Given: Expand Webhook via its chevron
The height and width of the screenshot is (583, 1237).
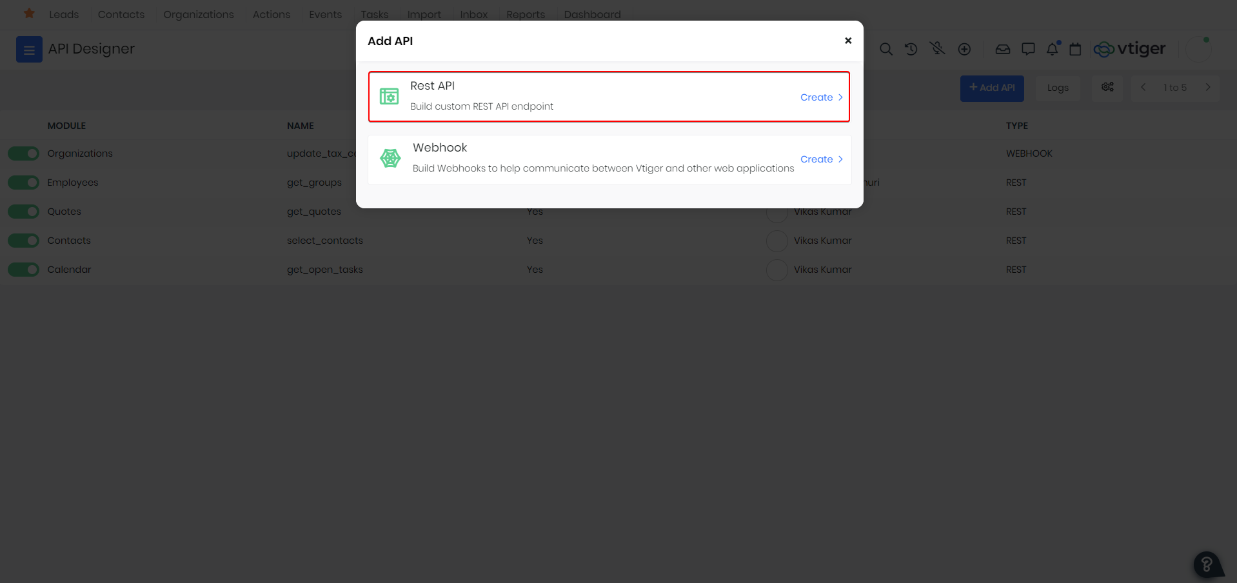Looking at the screenshot, I should click(x=840, y=159).
